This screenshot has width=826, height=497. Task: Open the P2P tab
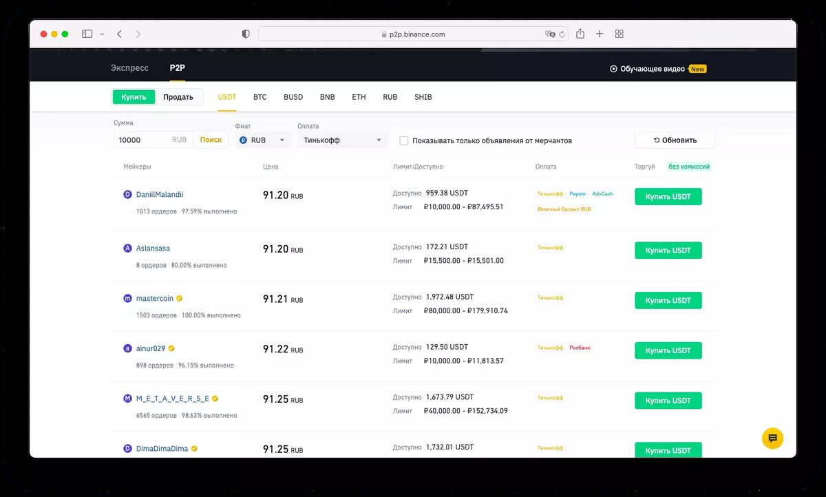178,68
